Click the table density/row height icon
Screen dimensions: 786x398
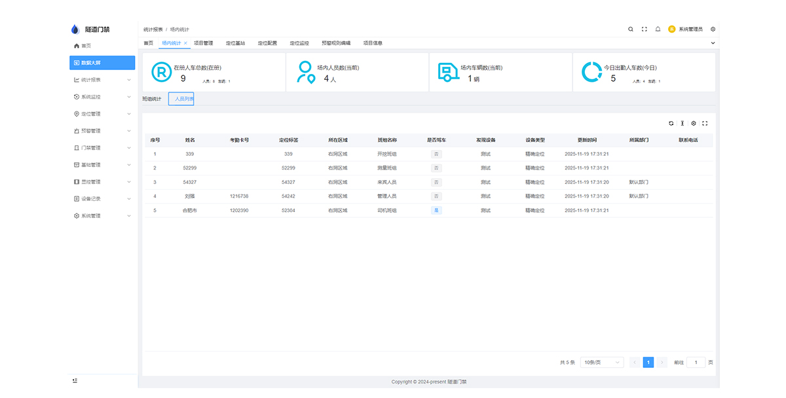coord(682,123)
